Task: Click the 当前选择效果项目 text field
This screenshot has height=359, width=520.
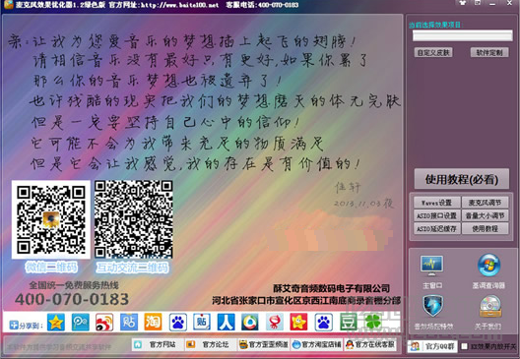Action: 462,35
